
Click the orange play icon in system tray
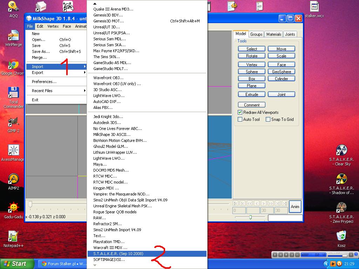coord(333,264)
